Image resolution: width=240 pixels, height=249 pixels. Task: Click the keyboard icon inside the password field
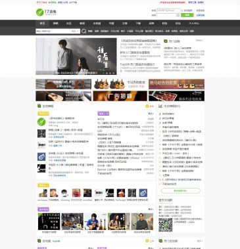[178, 15]
